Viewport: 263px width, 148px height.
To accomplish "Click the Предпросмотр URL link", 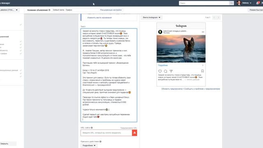I will (x=129, y=128).
